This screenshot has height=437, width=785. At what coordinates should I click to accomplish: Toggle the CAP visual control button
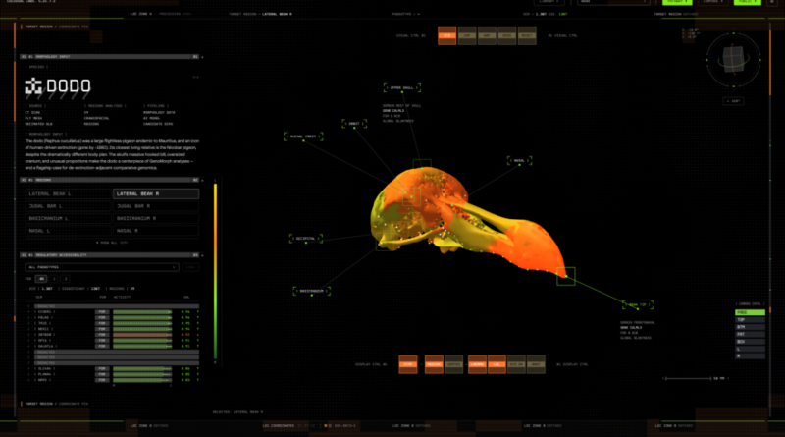tap(467, 36)
